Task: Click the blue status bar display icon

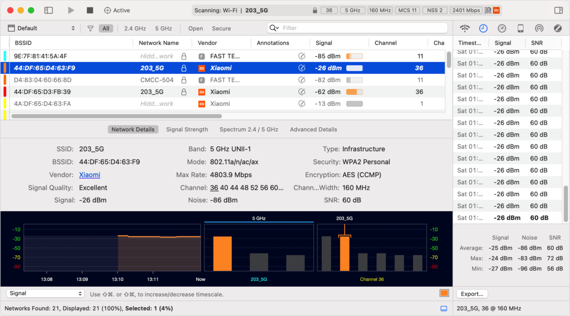Action: point(444,308)
